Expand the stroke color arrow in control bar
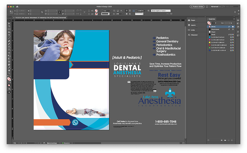Viewport: 247px width, 153px height. point(99,14)
